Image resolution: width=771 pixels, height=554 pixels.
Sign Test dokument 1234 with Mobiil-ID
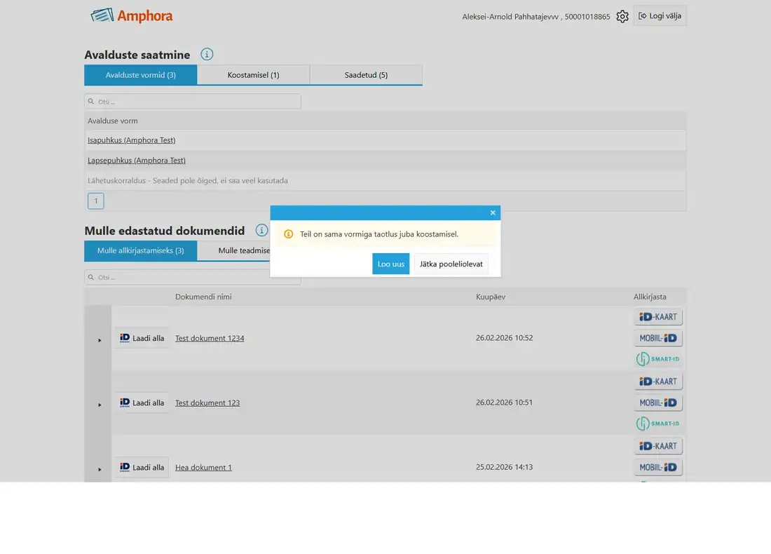click(658, 338)
